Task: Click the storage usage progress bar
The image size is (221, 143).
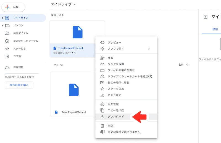Action: pos(22,73)
